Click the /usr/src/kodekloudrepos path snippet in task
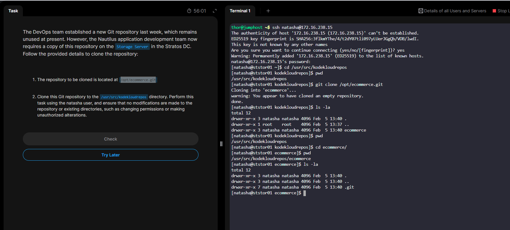510x230 pixels. tap(124, 97)
